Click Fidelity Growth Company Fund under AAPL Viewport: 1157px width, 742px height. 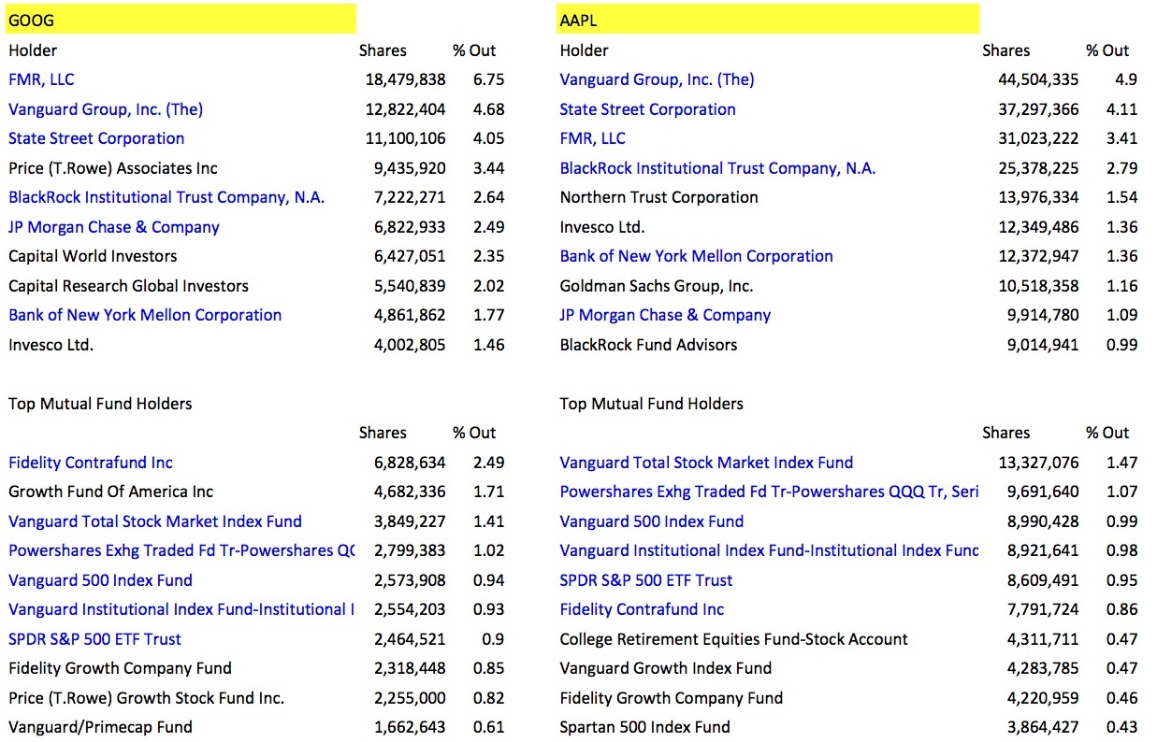coord(672,698)
